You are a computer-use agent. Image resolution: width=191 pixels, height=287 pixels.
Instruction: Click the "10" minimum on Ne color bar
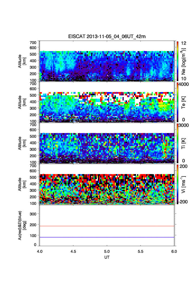[x=183, y=79]
